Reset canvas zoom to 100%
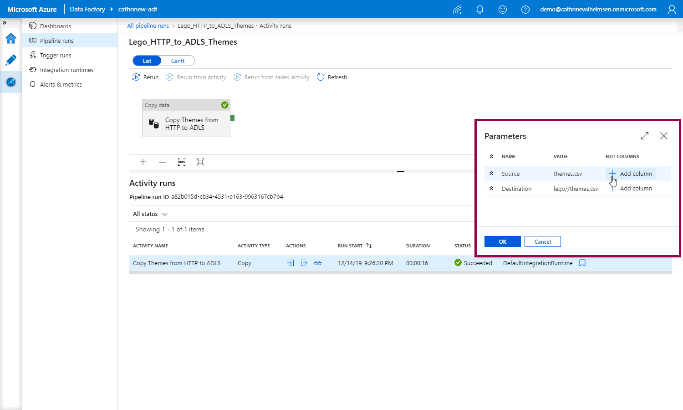This screenshot has height=410, width=683. tap(182, 162)
